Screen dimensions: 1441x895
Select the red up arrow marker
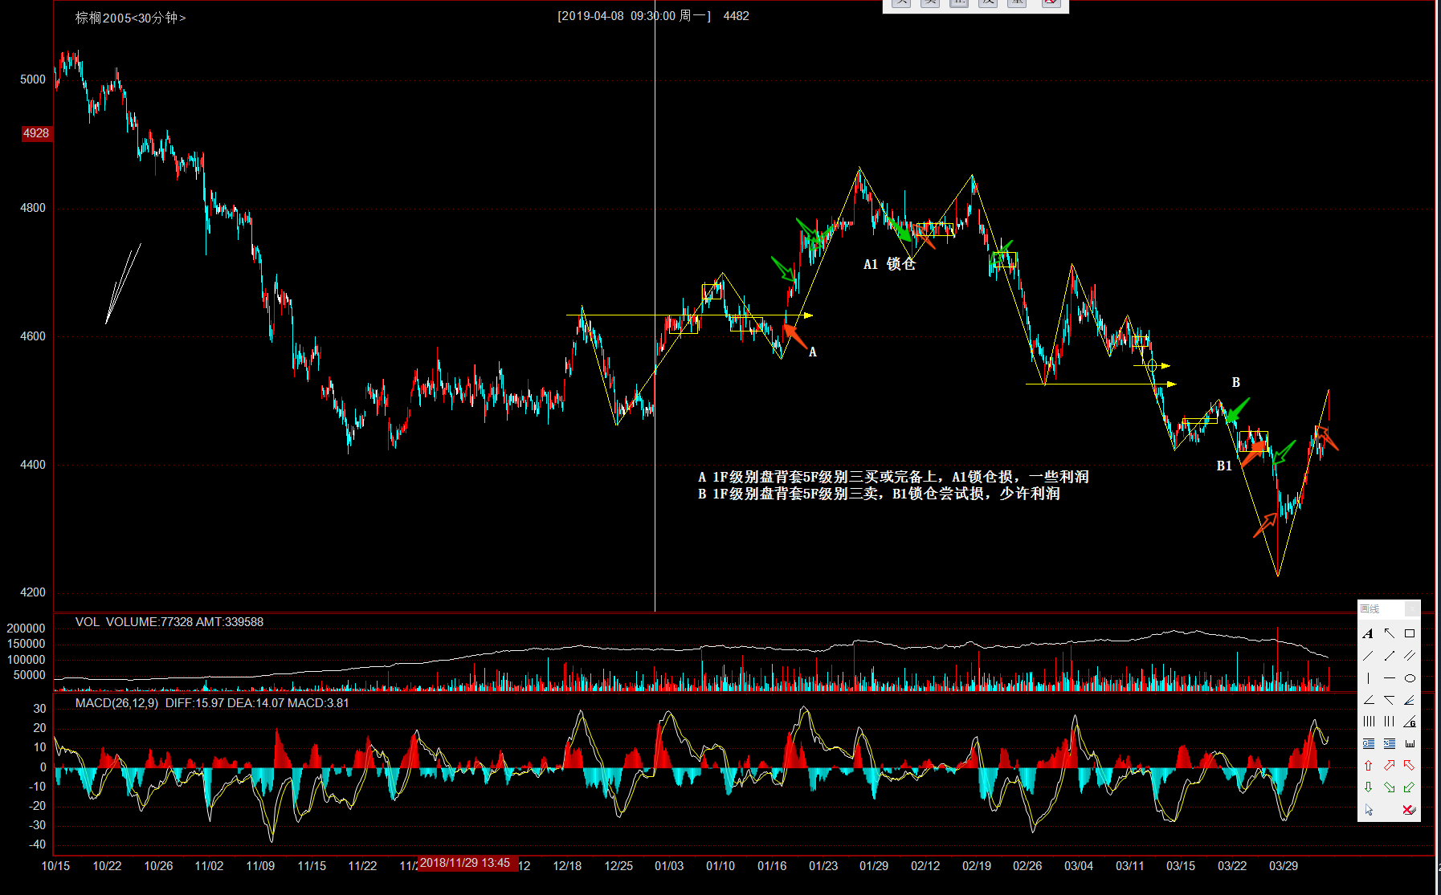tap(1368, 766)
